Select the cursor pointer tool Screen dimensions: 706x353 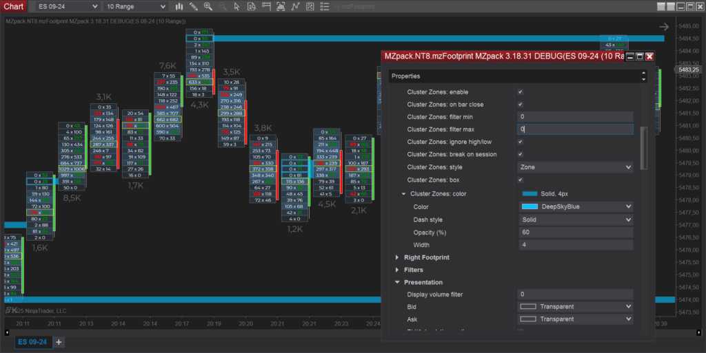237,6
